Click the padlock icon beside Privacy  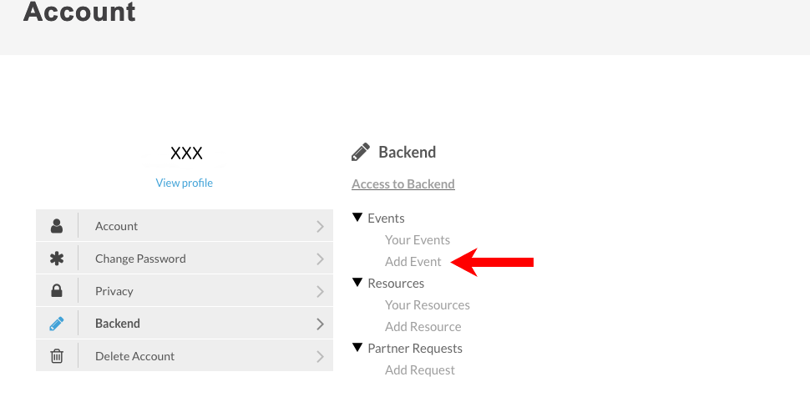pyautogui.click(x=57, y=291)
